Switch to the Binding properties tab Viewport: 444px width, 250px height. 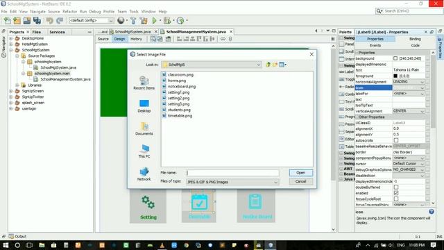click(415, 39)
